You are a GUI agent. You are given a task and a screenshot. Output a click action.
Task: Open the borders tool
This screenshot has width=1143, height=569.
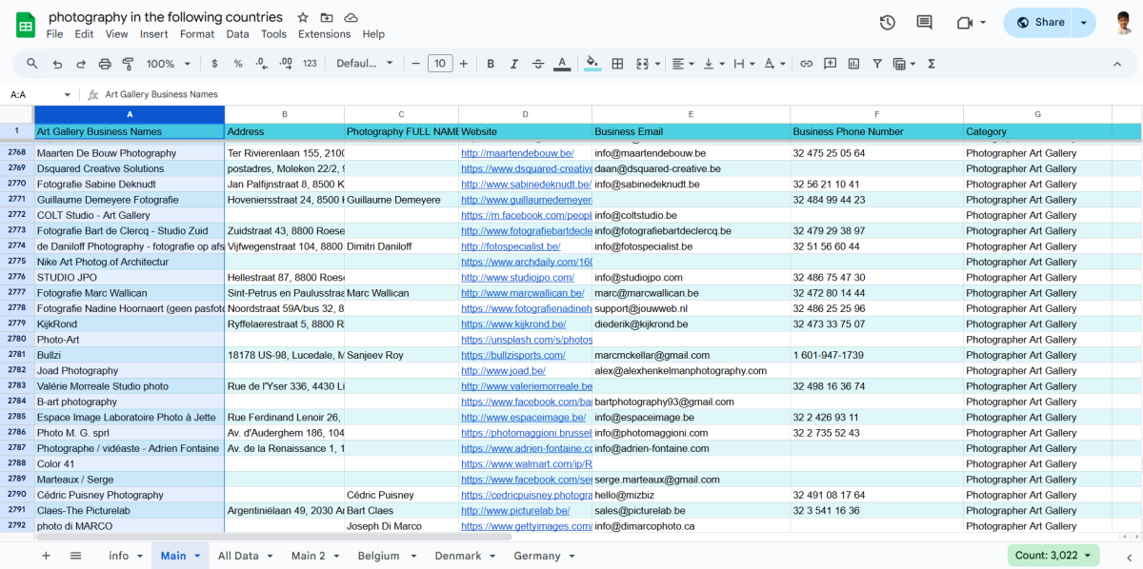coord(617,64)
